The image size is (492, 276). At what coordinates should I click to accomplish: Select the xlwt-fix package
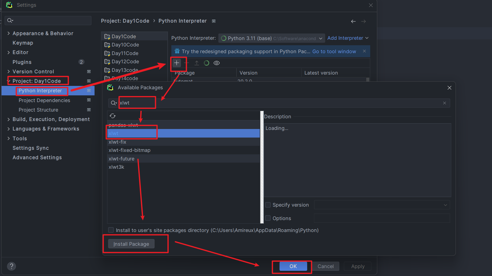pos(184,142)
